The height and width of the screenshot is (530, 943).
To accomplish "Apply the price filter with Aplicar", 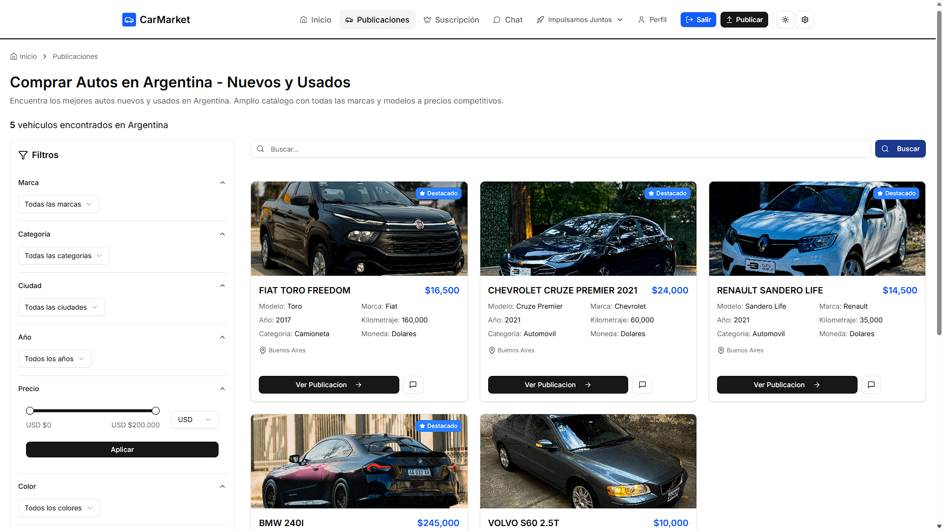I will [x=122, y=450].
